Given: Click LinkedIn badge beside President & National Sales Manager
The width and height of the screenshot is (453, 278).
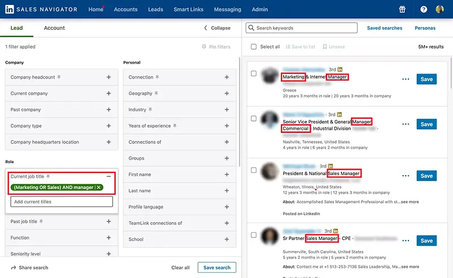Looking at the screenshot, I should click(331, 166).
